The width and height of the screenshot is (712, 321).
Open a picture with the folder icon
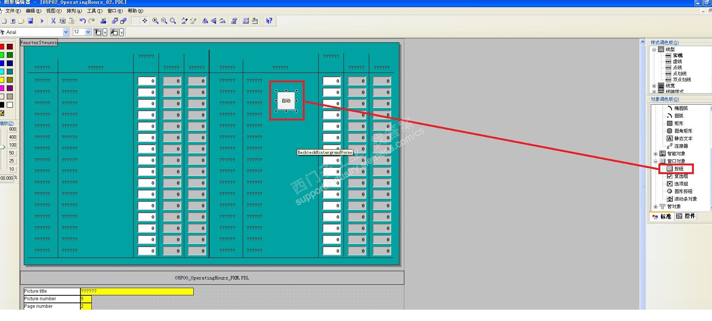tap(22, 21)
